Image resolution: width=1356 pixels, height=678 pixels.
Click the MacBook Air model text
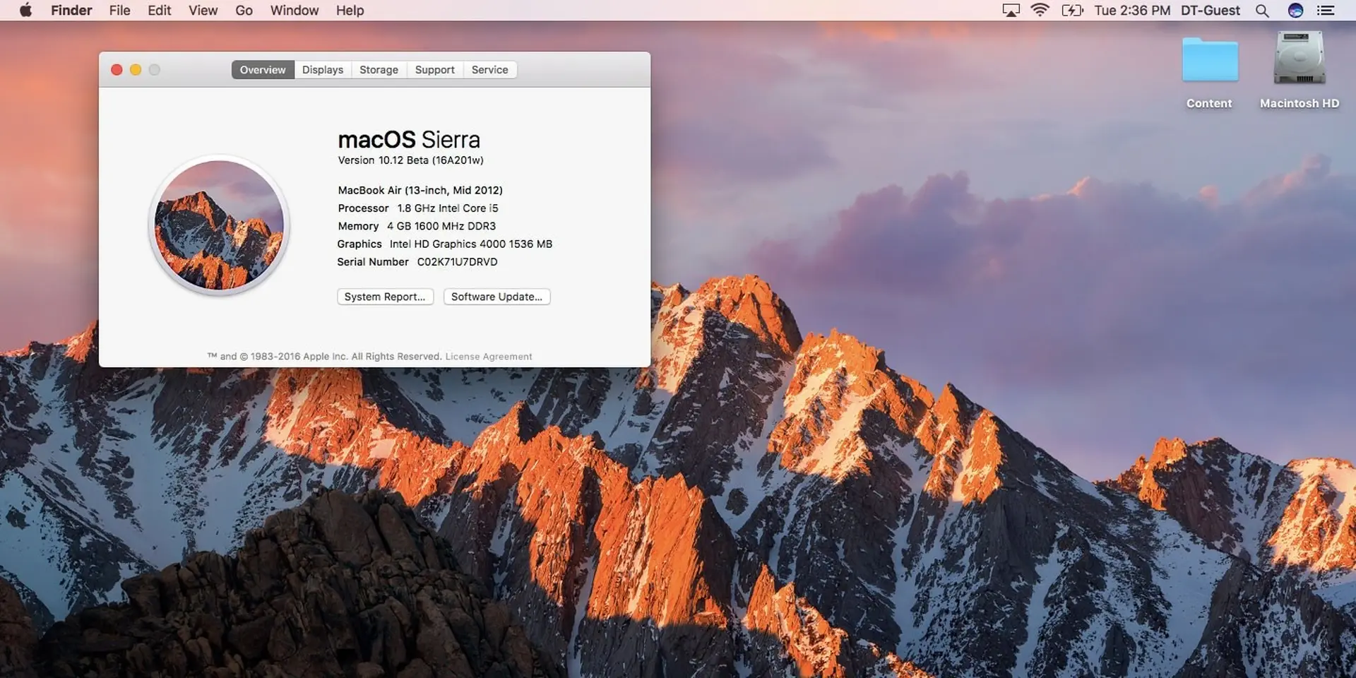point(420,190)
